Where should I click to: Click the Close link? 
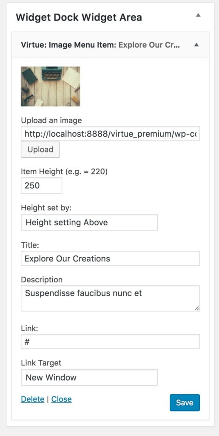(x=61, y=399)
